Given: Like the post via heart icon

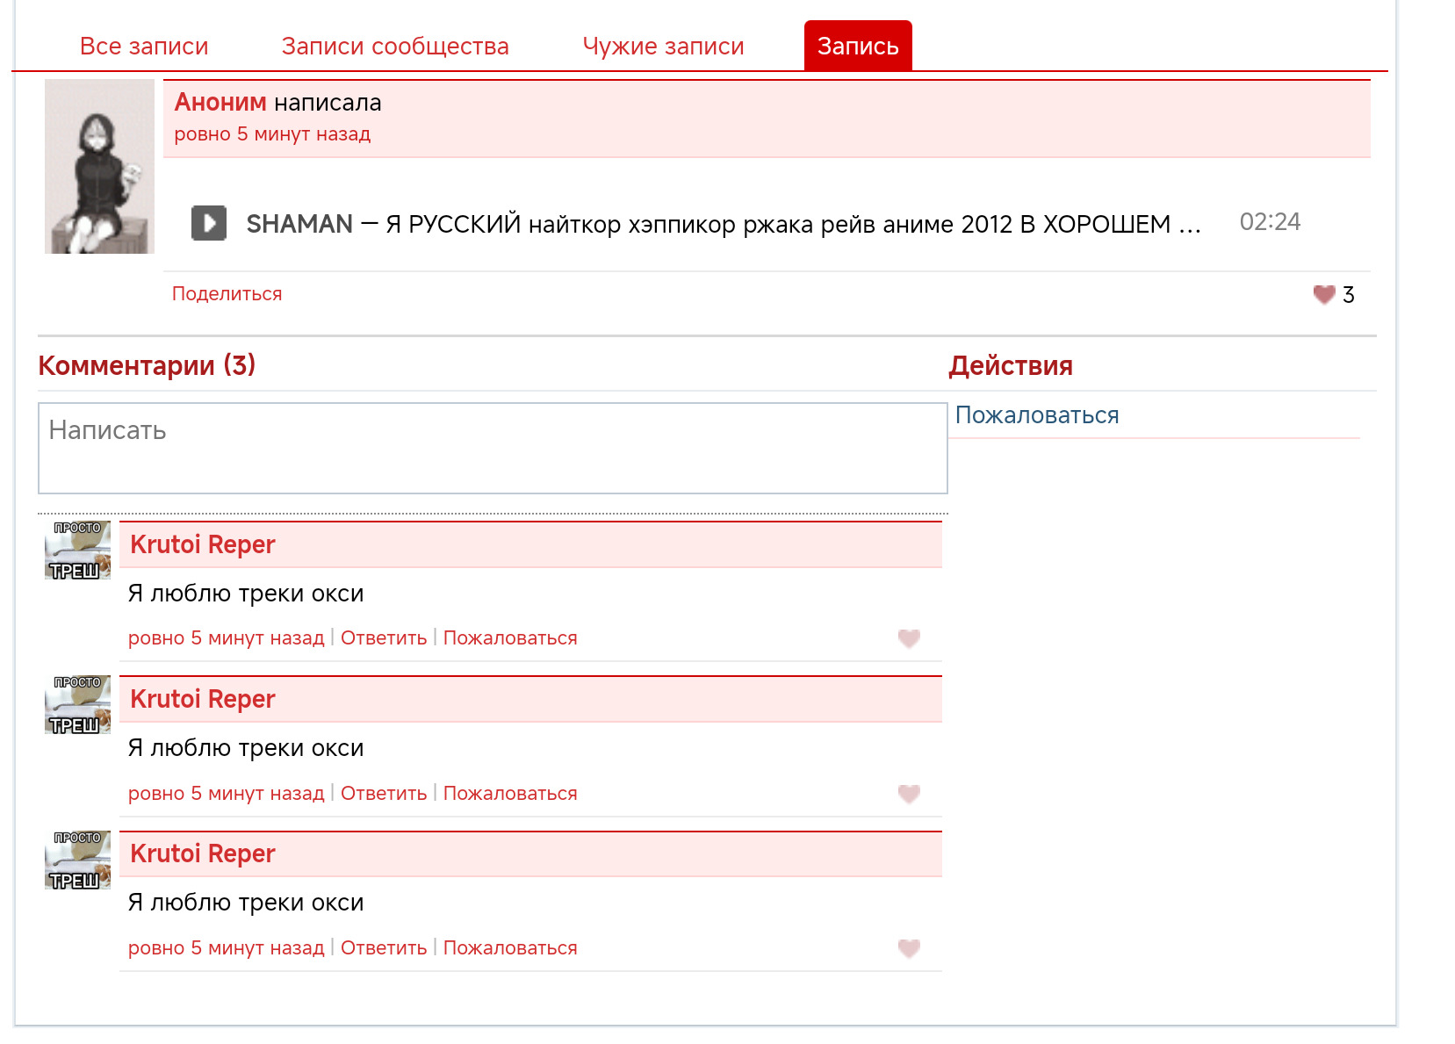Looking at the screenshot, I should pos(1323,295).
